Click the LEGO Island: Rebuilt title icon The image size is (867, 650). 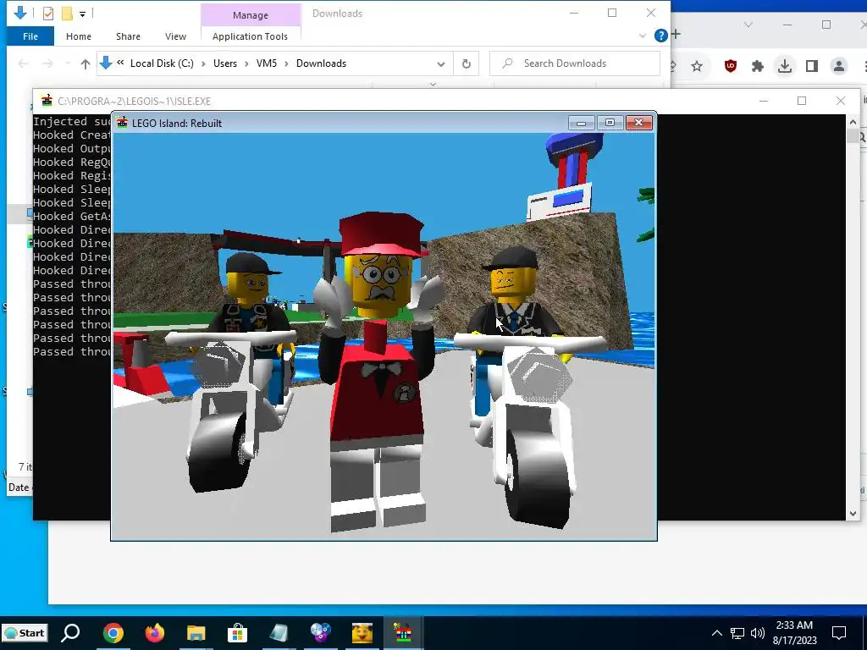click(122, 123)
